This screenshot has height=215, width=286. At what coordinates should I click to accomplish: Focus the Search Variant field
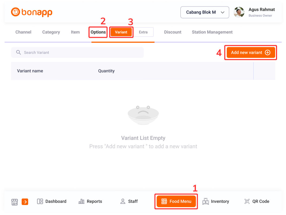77,52
